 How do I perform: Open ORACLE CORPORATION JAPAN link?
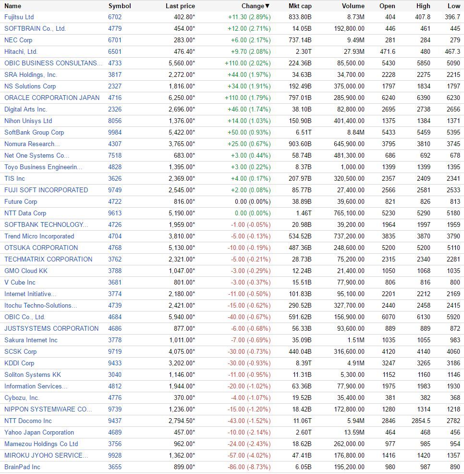[52, 98]
